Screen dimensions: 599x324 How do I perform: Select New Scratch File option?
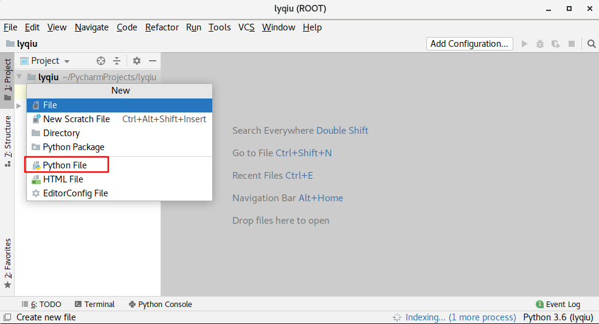(x=119, y=119)
